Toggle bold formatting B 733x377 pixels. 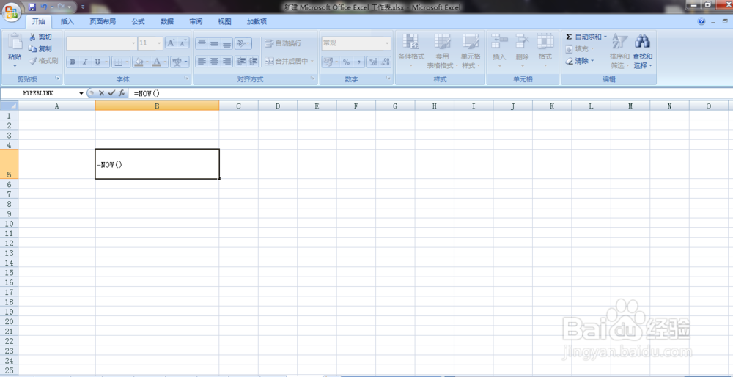73,62
